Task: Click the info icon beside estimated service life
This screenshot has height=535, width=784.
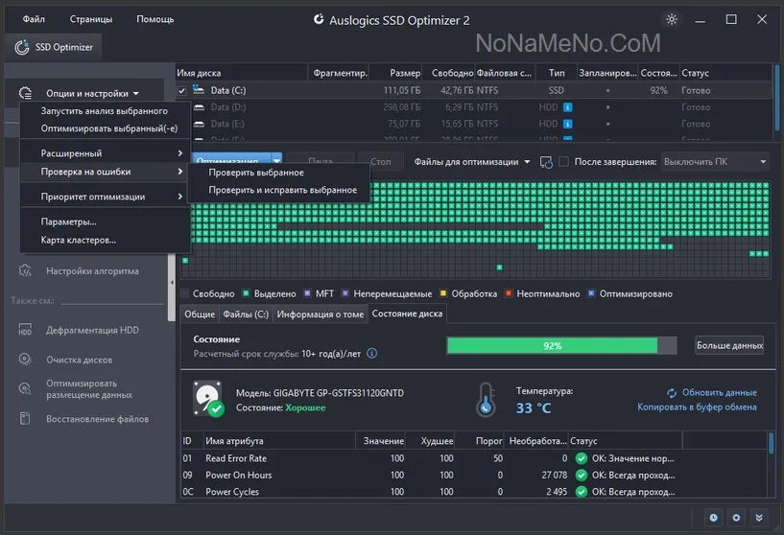Action: coord(372,354)
